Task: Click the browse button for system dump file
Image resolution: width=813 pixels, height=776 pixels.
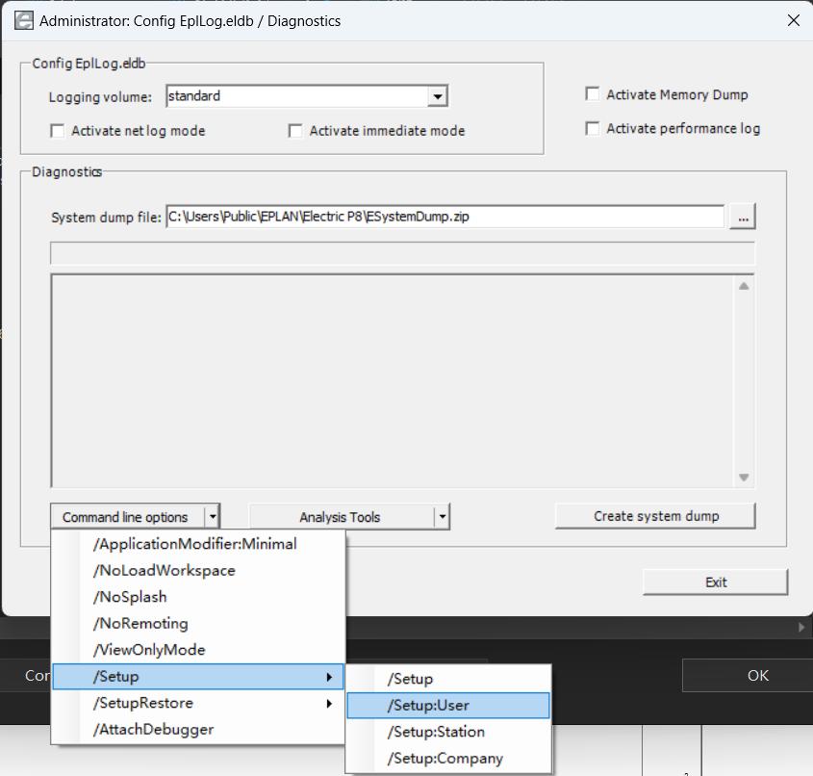Action: (742, 218)
